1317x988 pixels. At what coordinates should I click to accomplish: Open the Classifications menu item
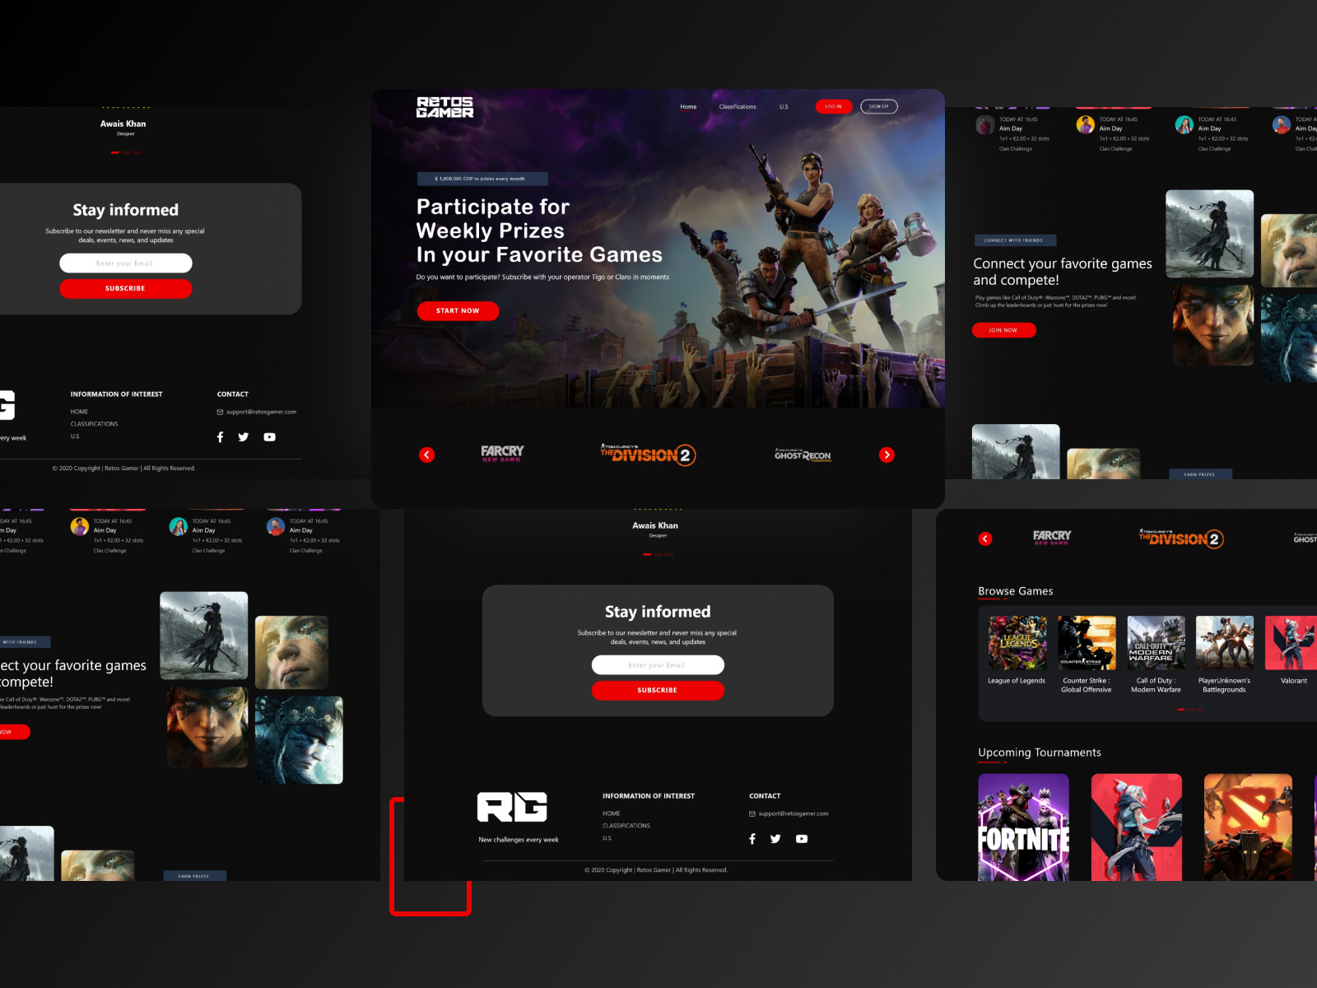[738, 106]
